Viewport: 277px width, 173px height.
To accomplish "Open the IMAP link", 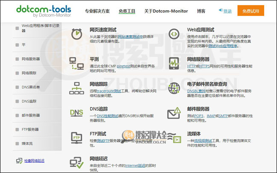I will click(211, 116).
